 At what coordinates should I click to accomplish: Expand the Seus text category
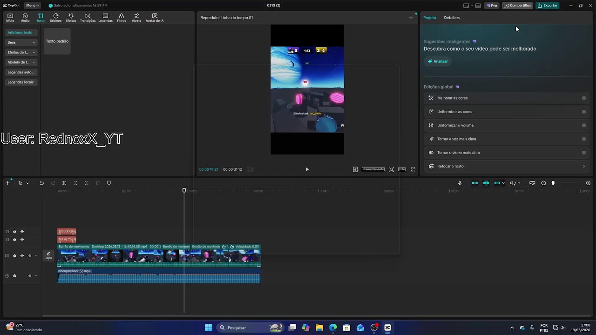point(21,42)
